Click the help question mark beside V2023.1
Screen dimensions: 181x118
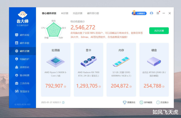(x=63, y=102)
